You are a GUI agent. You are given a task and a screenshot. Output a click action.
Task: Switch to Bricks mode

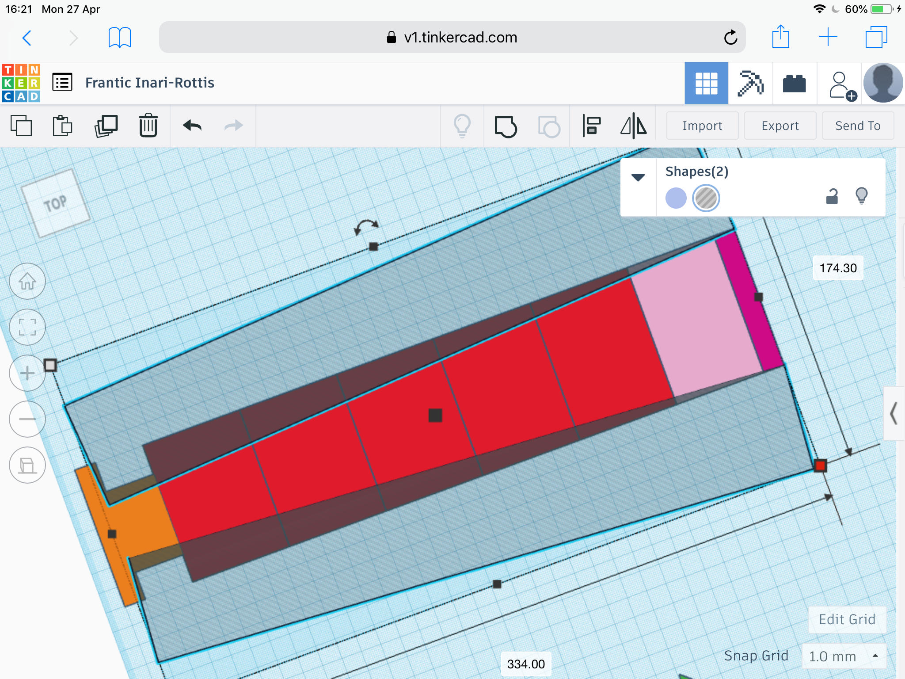[794, 83]
